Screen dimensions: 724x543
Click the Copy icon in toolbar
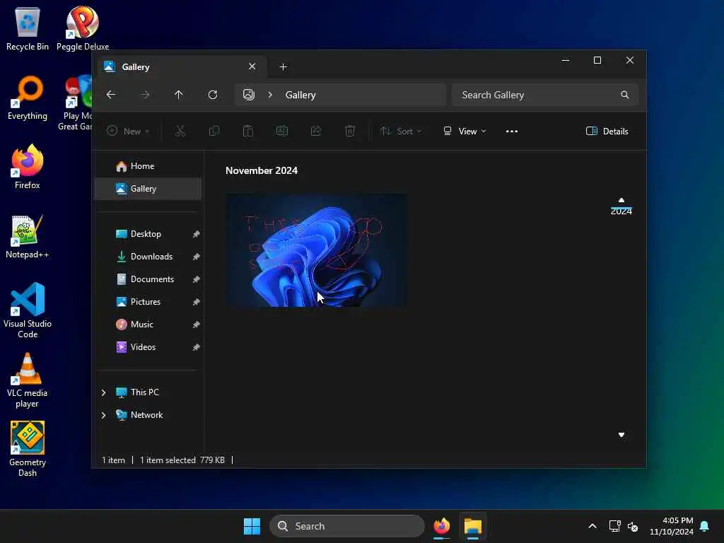pos(214,131)
